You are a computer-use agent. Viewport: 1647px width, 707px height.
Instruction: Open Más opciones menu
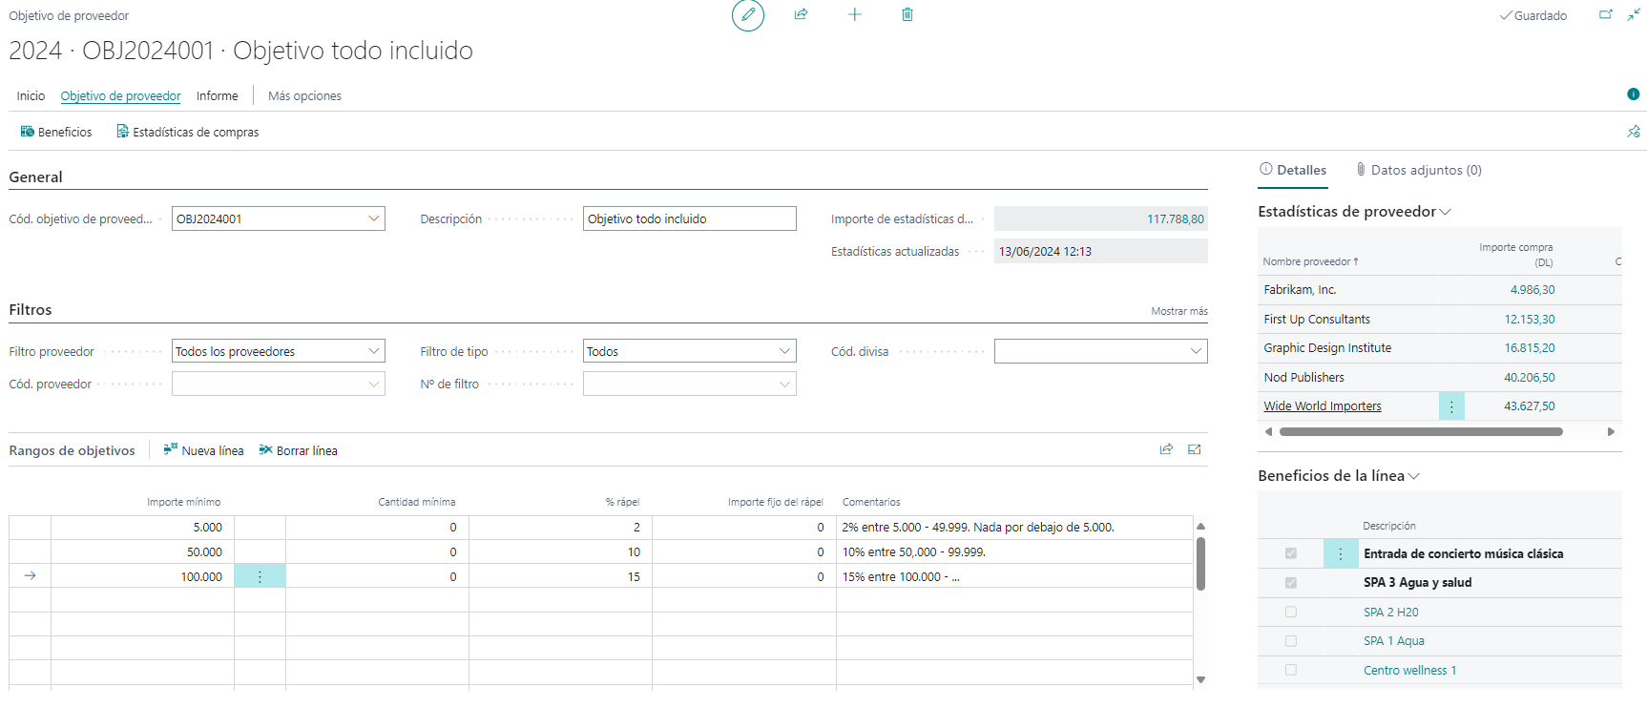point(304,95)
